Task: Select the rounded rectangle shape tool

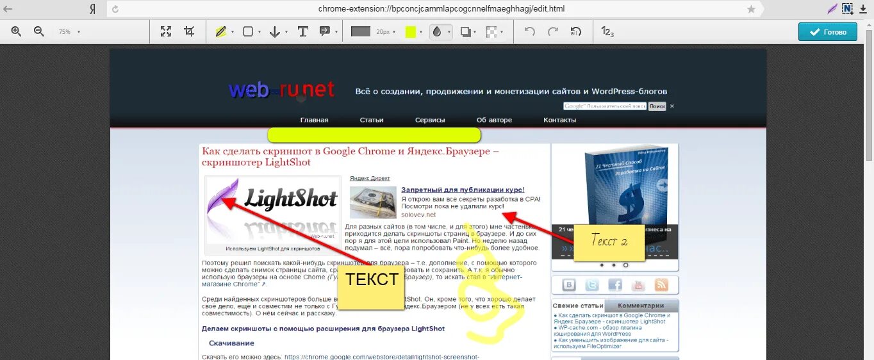Action: [248, 31]
